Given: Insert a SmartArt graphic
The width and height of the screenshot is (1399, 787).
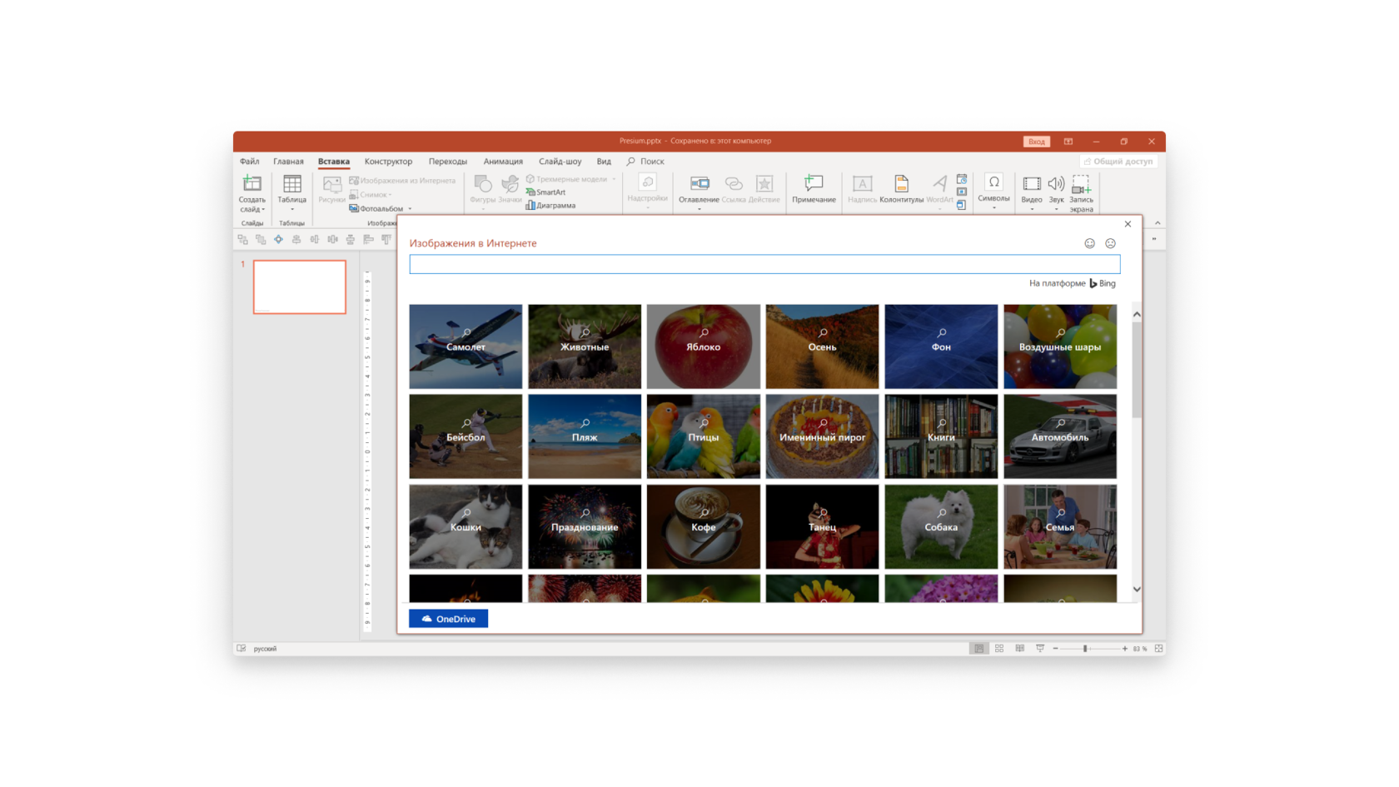Looking at the screenshot, I should coord(545,192).
